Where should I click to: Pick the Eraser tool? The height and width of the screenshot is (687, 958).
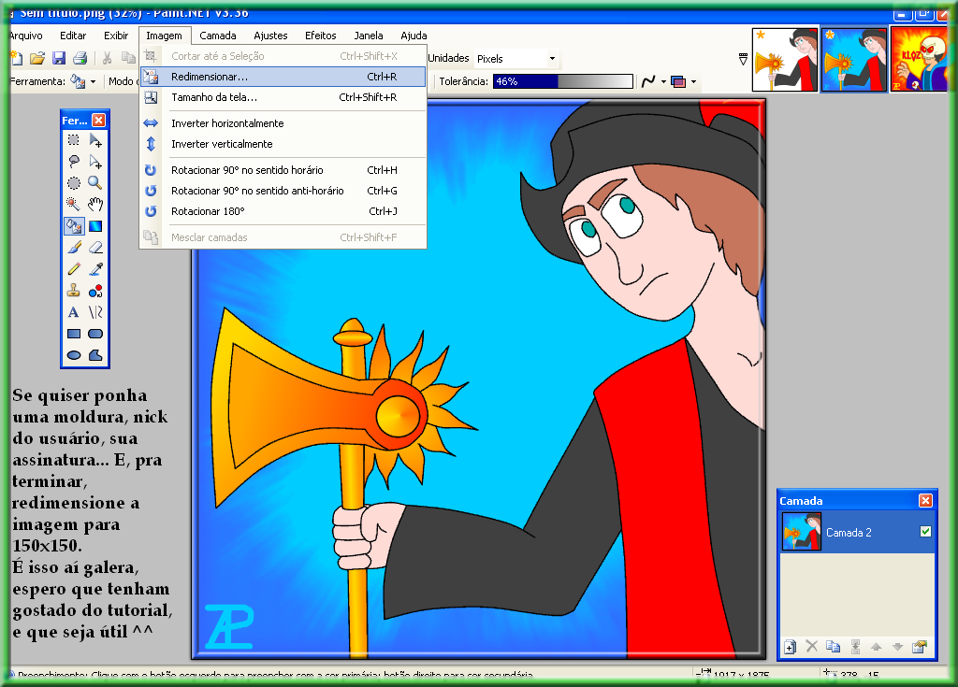[x=95, y=247]
